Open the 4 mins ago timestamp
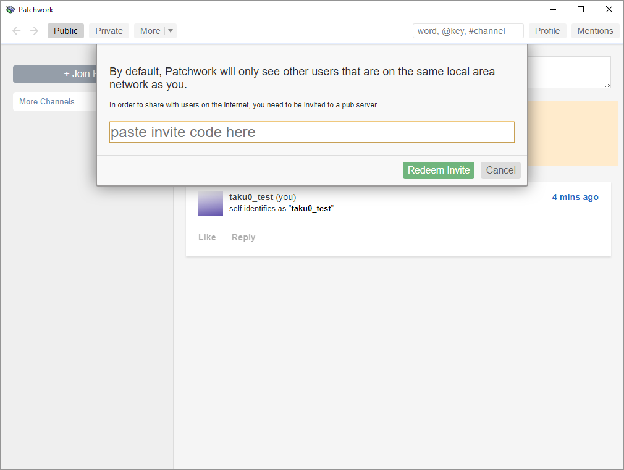The width and height of the screenshot is (624, 470). point(575,197)
